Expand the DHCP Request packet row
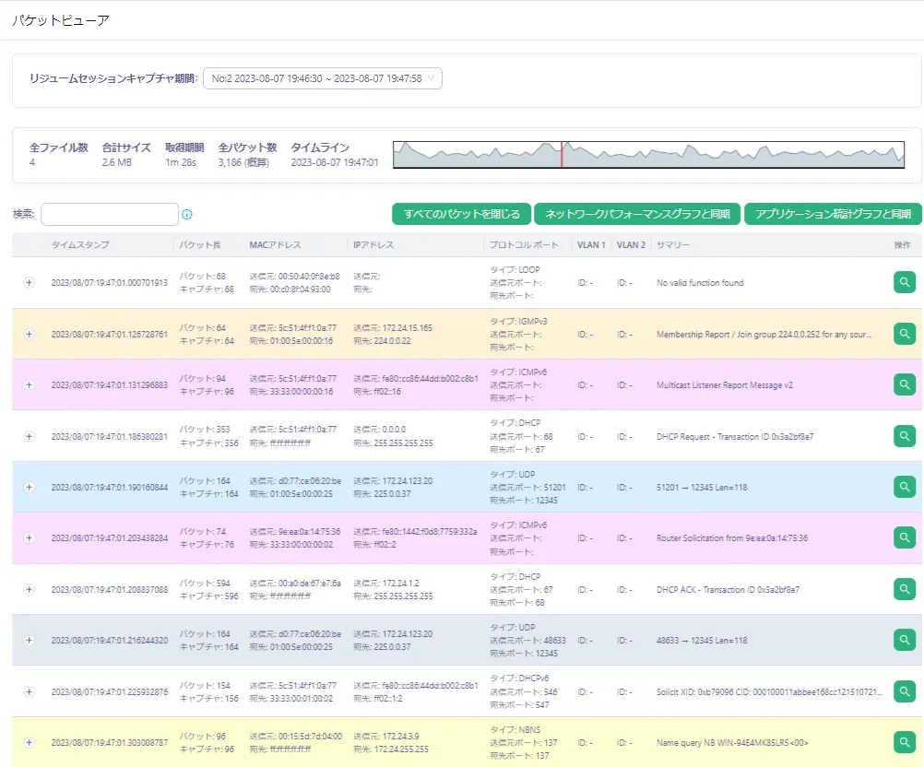This screenshot has height=767, width=924. pos(29,437)
